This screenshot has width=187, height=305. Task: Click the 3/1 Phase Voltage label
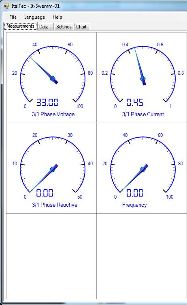coord(53,115)
